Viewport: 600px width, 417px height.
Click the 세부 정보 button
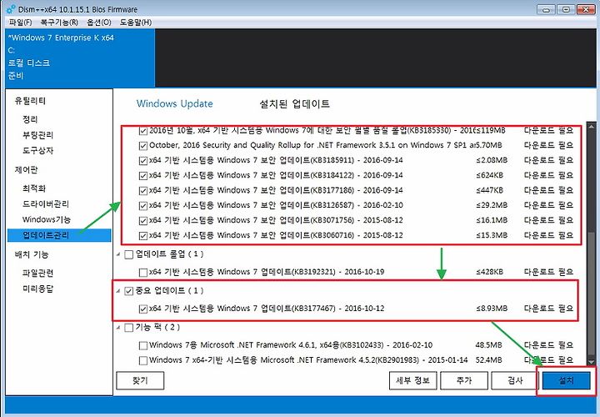412,380
